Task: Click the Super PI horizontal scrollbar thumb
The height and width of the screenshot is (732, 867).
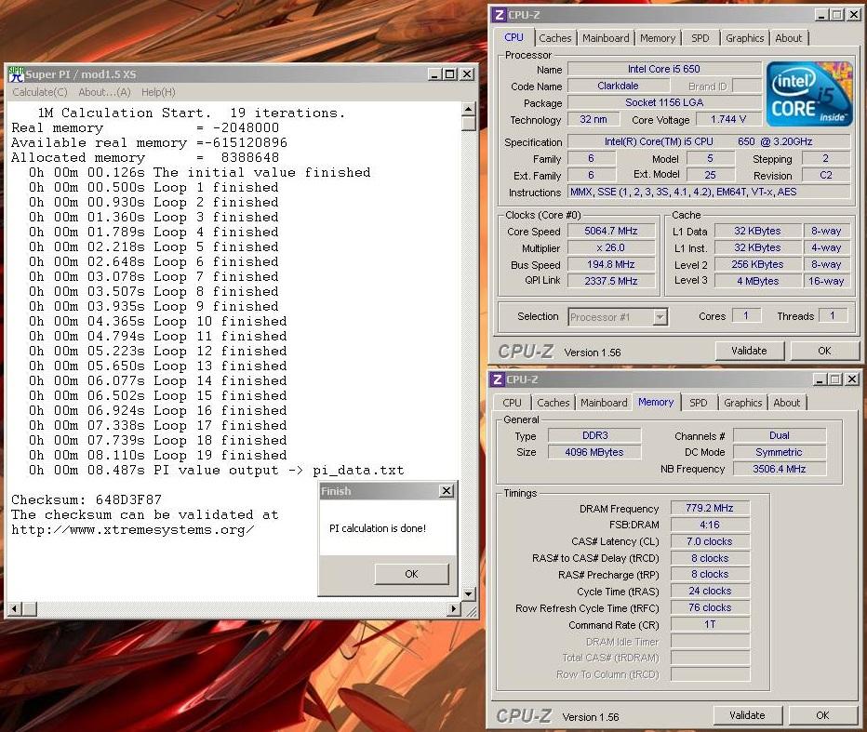Action: click(30, 608)
